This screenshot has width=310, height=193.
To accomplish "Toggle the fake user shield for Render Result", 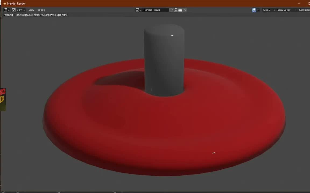I will tap(171, 10).
